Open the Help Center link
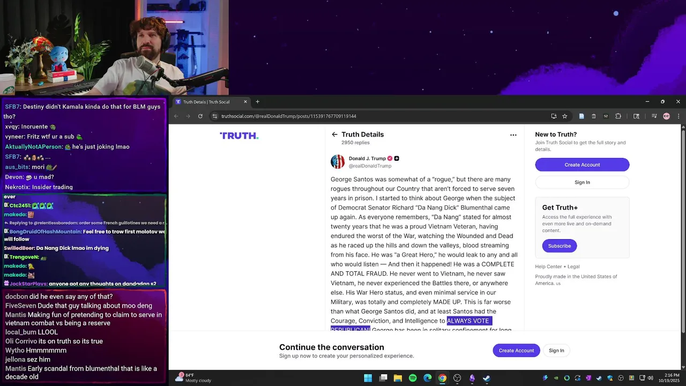This screenshot has height=386, width=686. (548, 266)
